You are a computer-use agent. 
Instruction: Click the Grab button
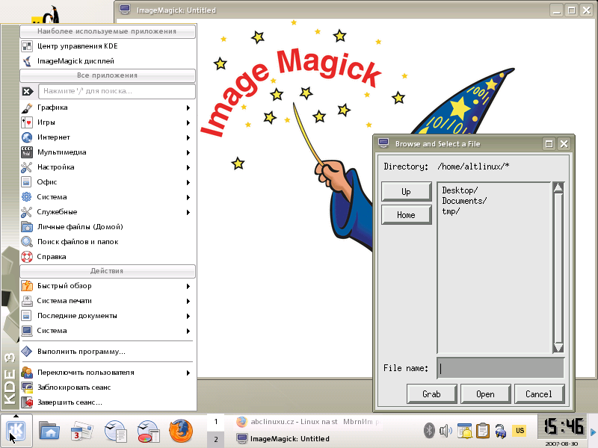point(432,394)
